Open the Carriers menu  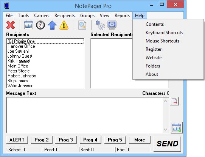42,16
